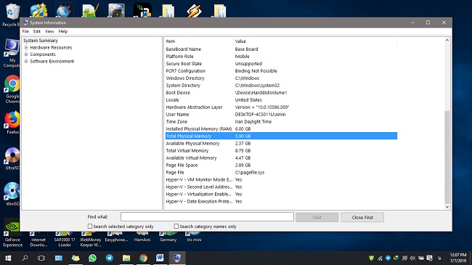Select the Page File Space row

[281, 165]
